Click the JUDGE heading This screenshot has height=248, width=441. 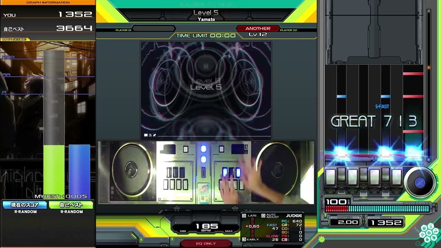[294, 216]
